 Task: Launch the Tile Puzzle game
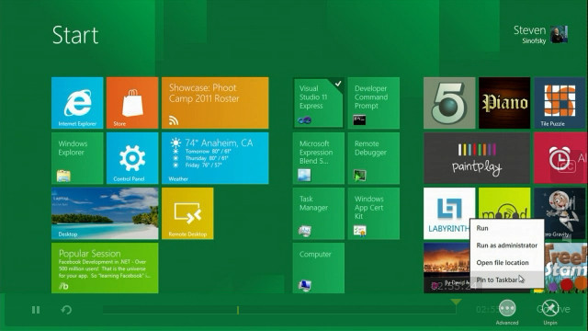point(560,103)
